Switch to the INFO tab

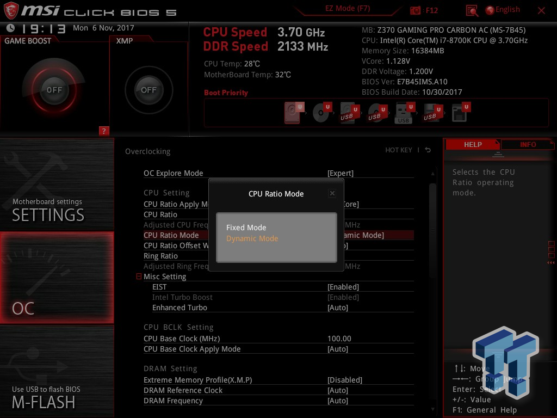pos(528,145)
